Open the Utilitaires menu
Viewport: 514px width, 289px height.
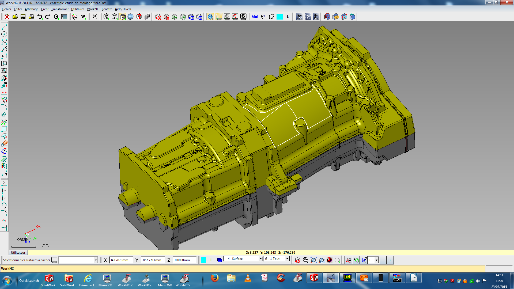click(78, 9)
